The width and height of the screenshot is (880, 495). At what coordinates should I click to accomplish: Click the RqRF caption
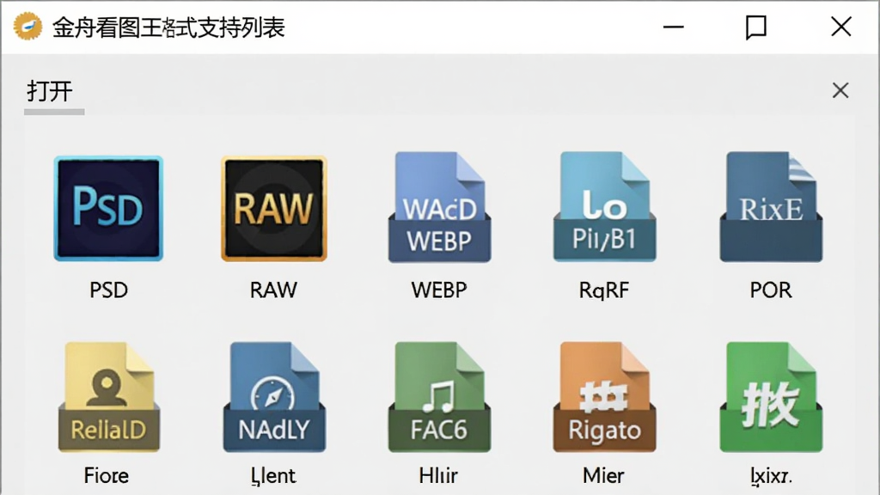tap(604, 290)
